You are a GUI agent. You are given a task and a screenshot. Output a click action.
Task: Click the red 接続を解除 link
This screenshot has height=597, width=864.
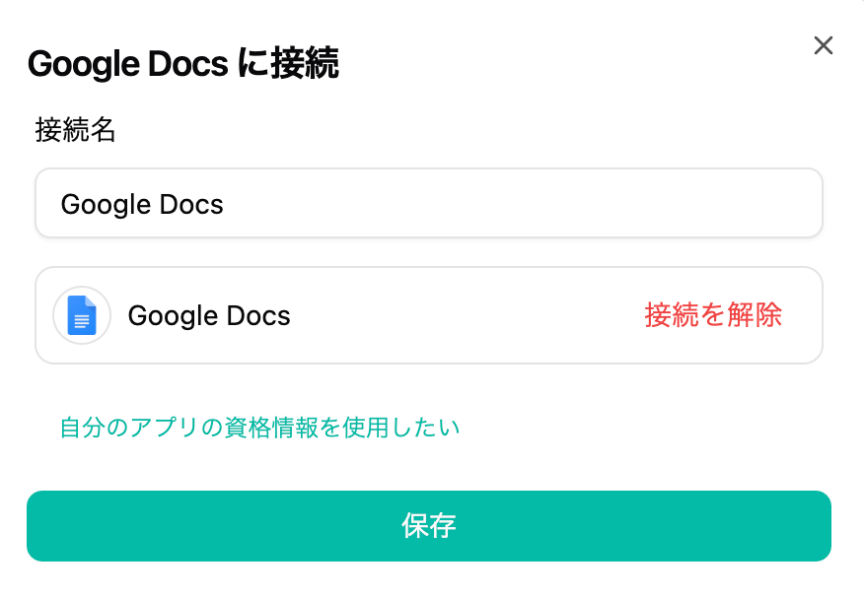(x=713, y=315)
